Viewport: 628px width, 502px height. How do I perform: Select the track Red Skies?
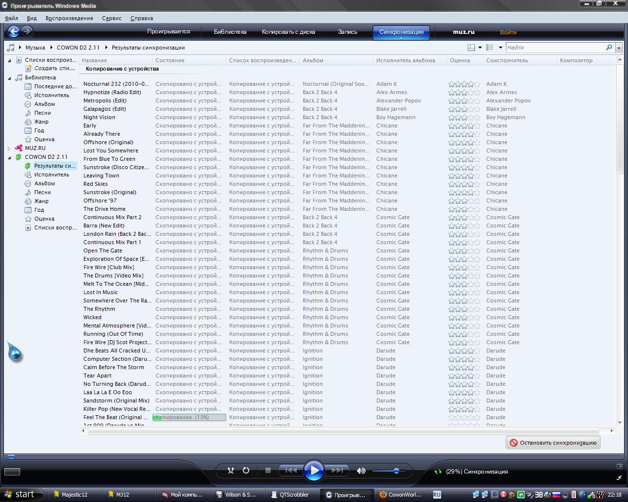(x=96, y=184)
